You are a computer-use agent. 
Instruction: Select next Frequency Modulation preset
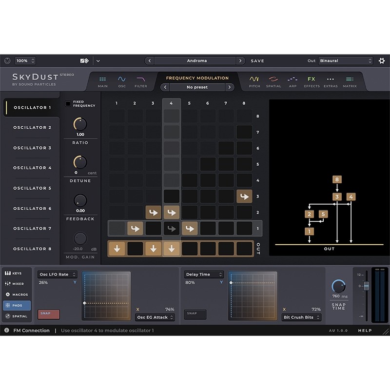(229, 87)
